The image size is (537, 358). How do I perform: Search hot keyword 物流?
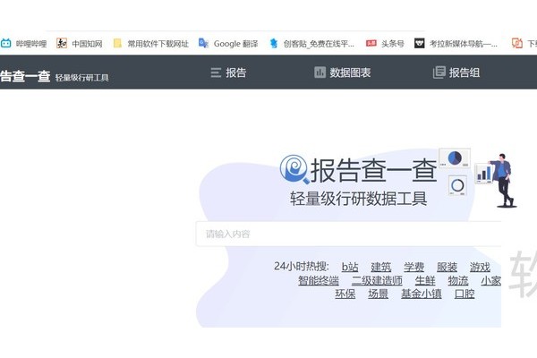tap(458, 280)
